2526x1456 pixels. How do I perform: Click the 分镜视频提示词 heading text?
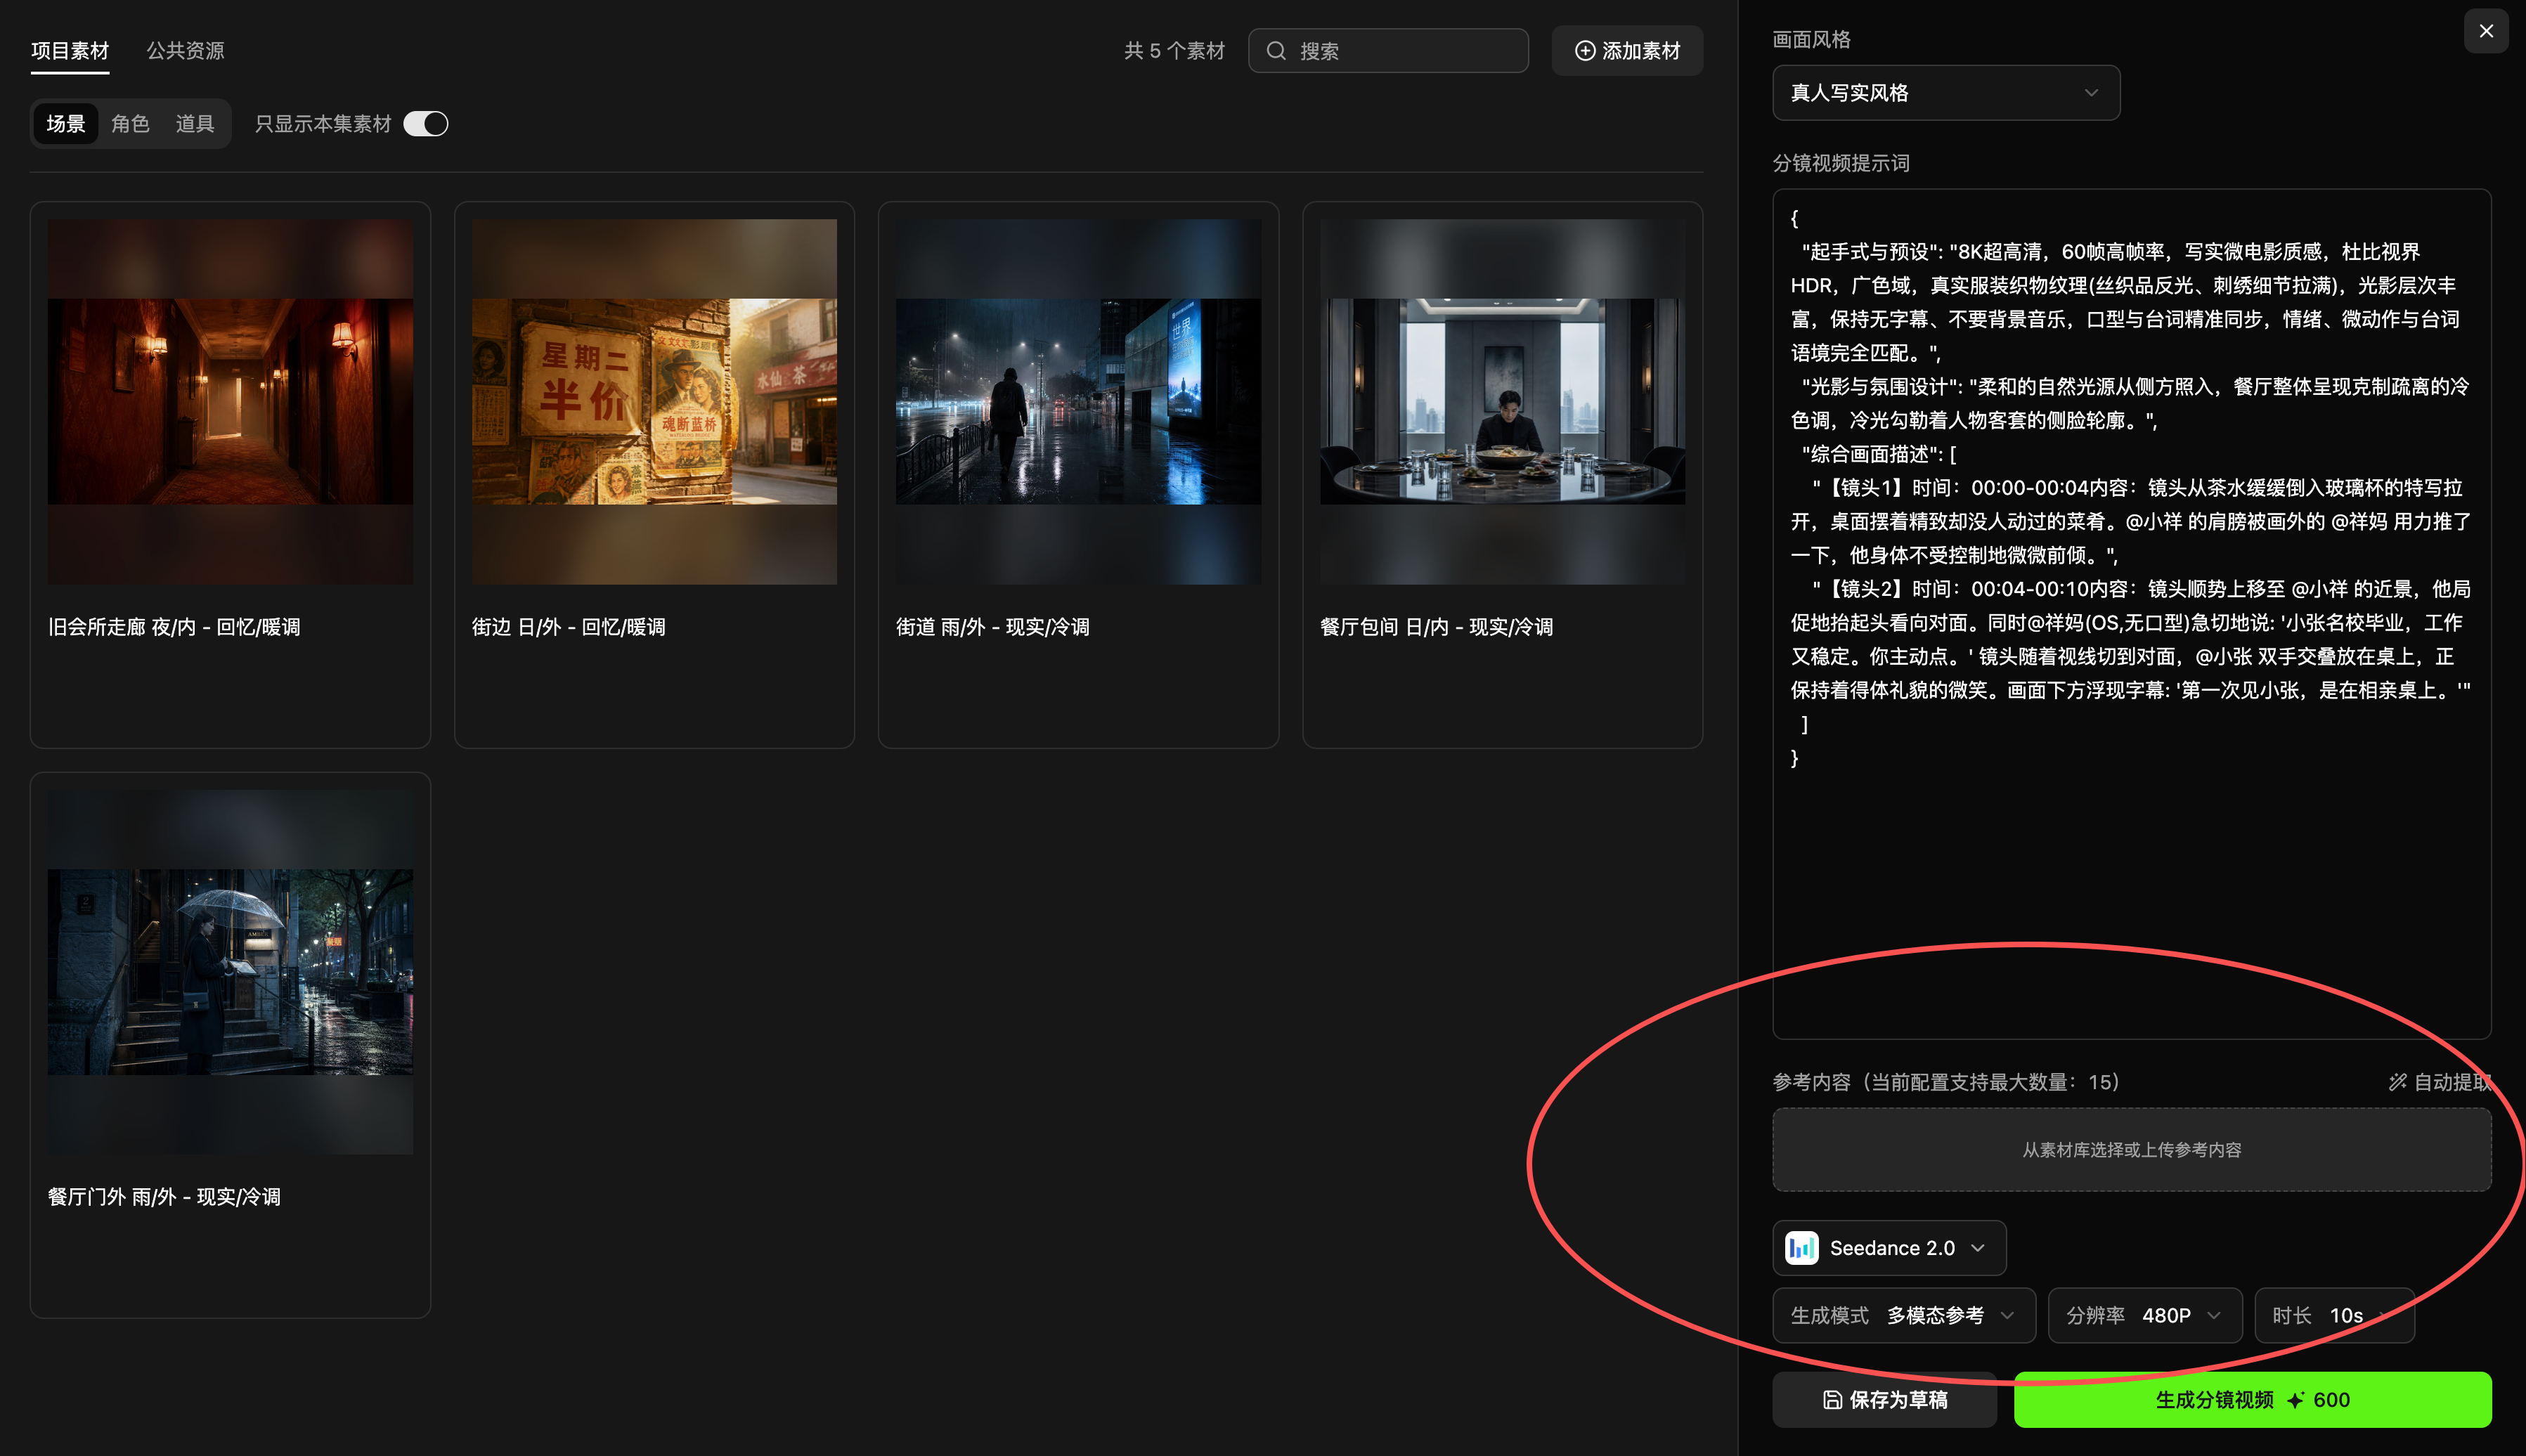click(x=1841, y=163)
